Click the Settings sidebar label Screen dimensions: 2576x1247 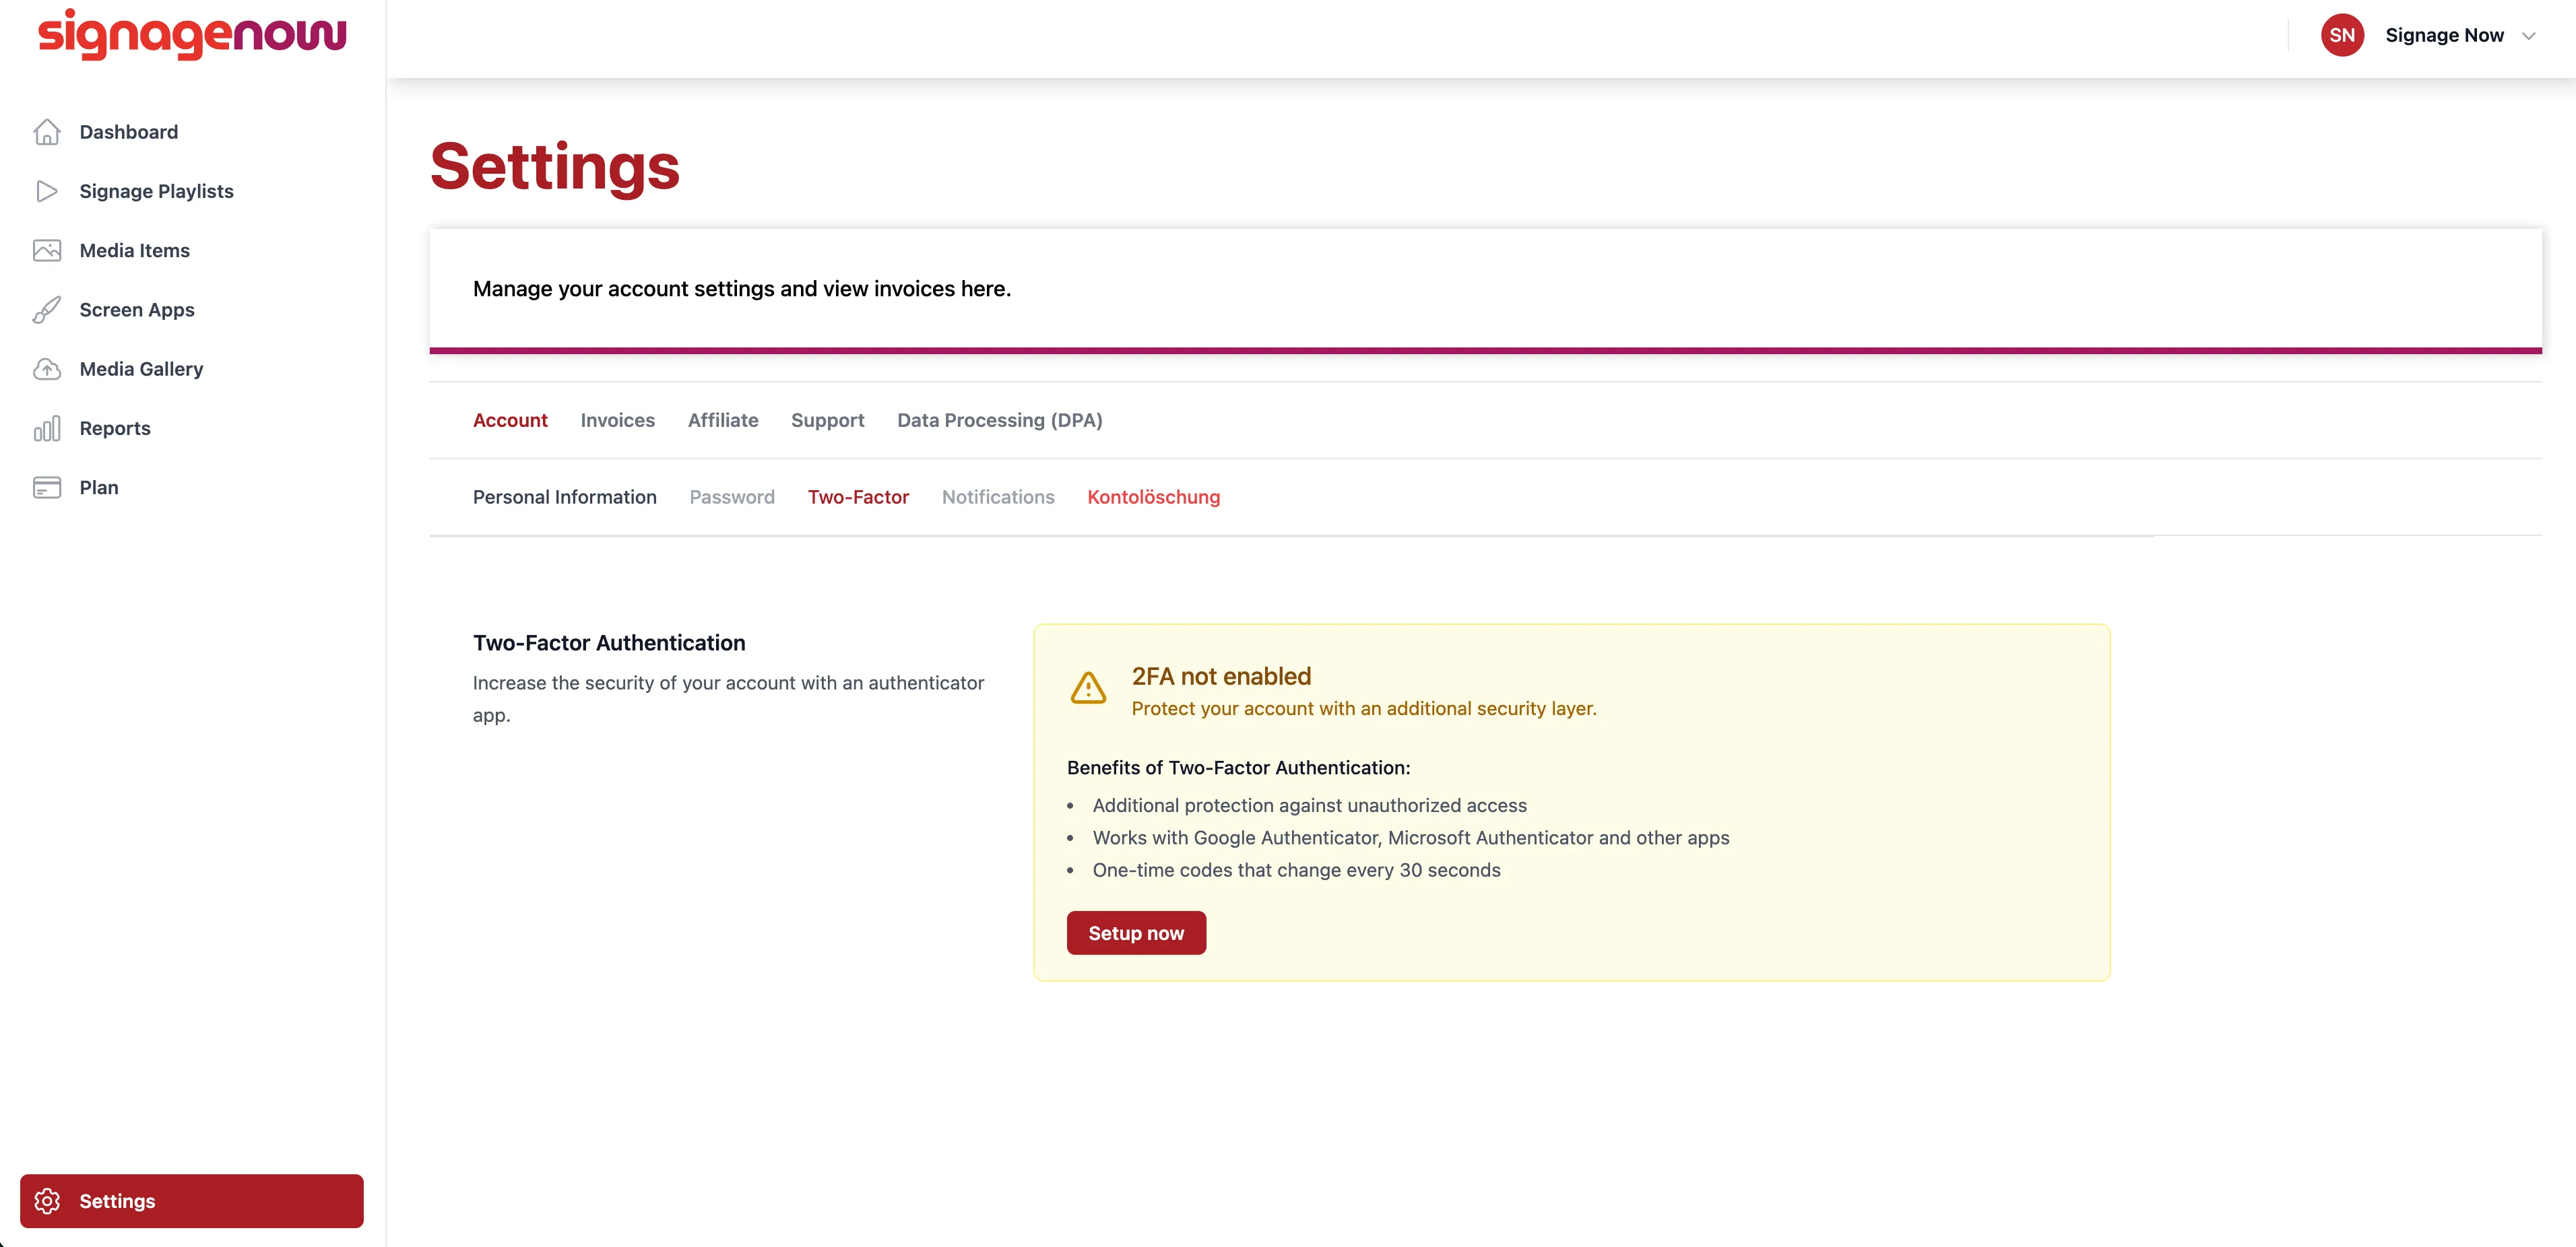pyautogui.click(x=117, y=1201)
